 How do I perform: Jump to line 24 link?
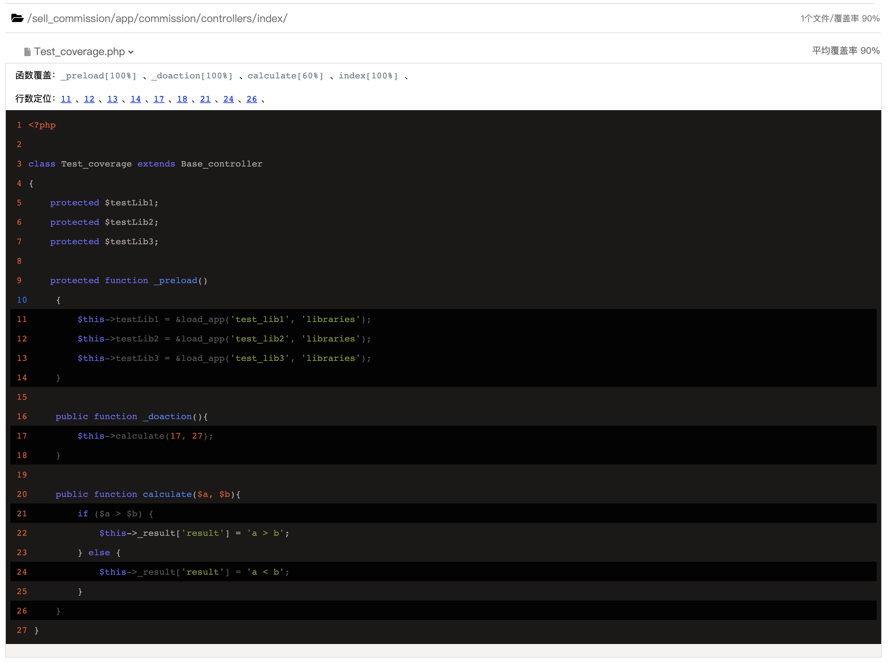pos(229,99)
